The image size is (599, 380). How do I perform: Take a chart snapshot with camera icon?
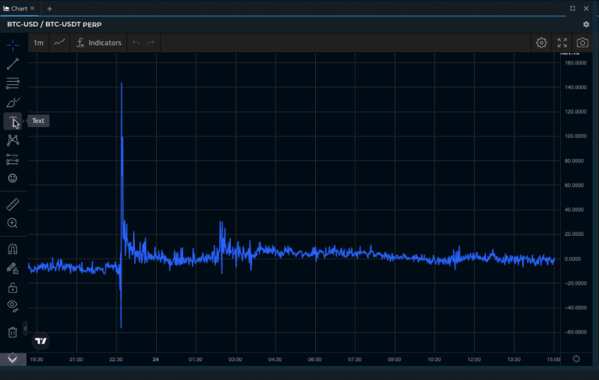(583, 43)
